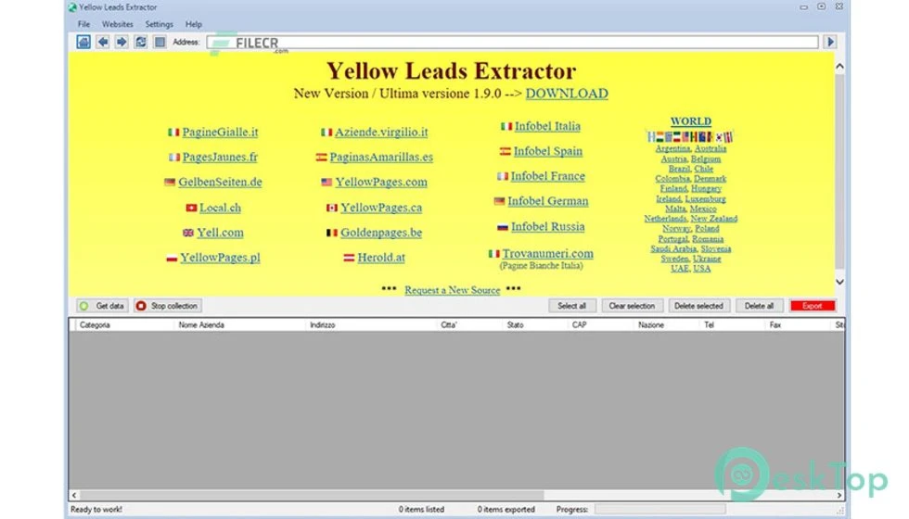Click the Belgian flag icon beside Goldenpages.be
This screenshot has height=519, width=909.
click(x=332, y=233)
